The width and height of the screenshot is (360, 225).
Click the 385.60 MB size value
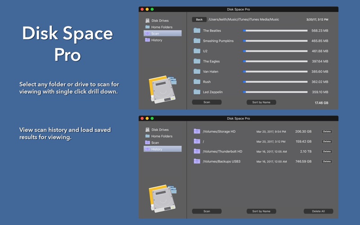pos(320,72)
